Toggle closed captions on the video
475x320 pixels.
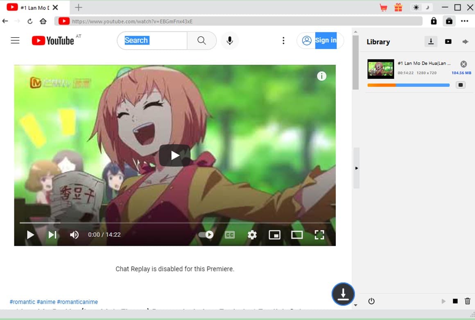pos(230,235)
